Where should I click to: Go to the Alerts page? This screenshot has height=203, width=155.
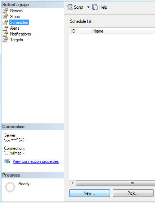pos(14,28)
